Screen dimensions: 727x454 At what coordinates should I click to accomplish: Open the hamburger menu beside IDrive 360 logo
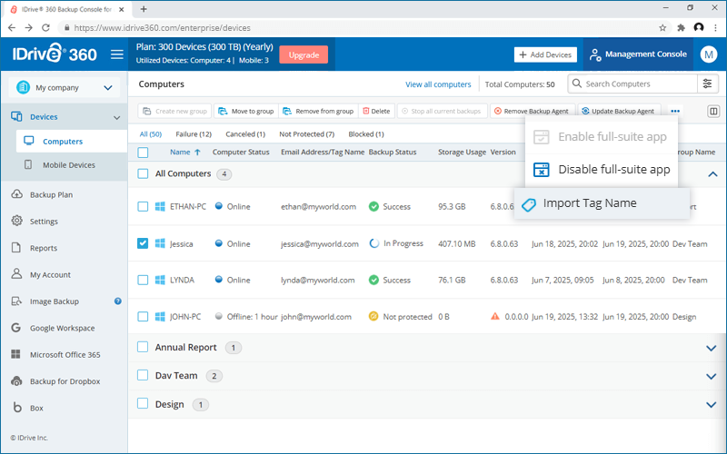[117, 54]
